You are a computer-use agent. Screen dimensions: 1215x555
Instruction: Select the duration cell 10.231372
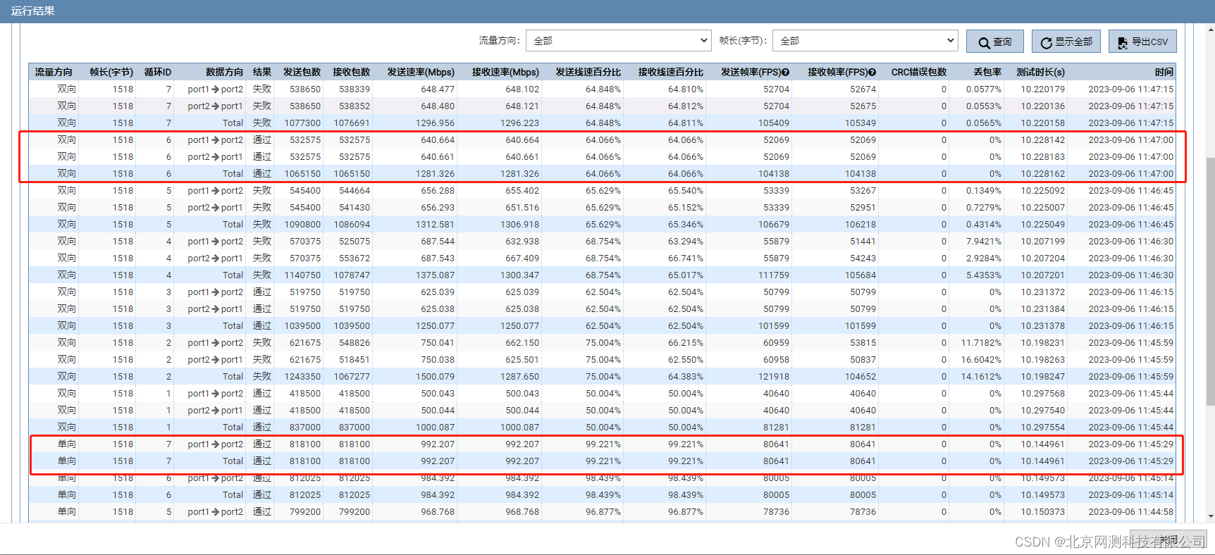coord(1043,292)
